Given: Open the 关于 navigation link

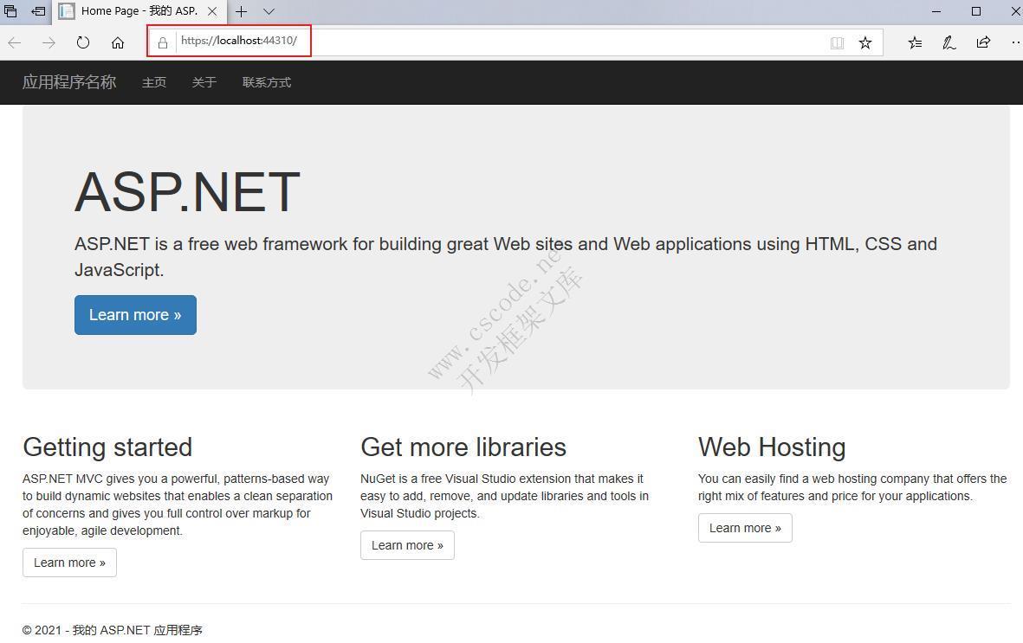Looking at the screenshot, I should pos(204,82).
